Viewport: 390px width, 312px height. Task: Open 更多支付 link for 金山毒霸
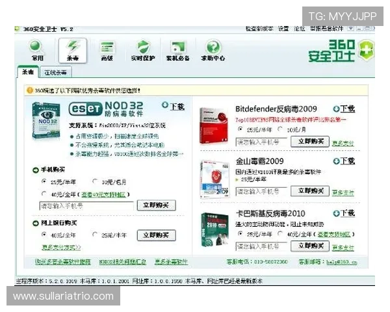click(x=343, y=192)
